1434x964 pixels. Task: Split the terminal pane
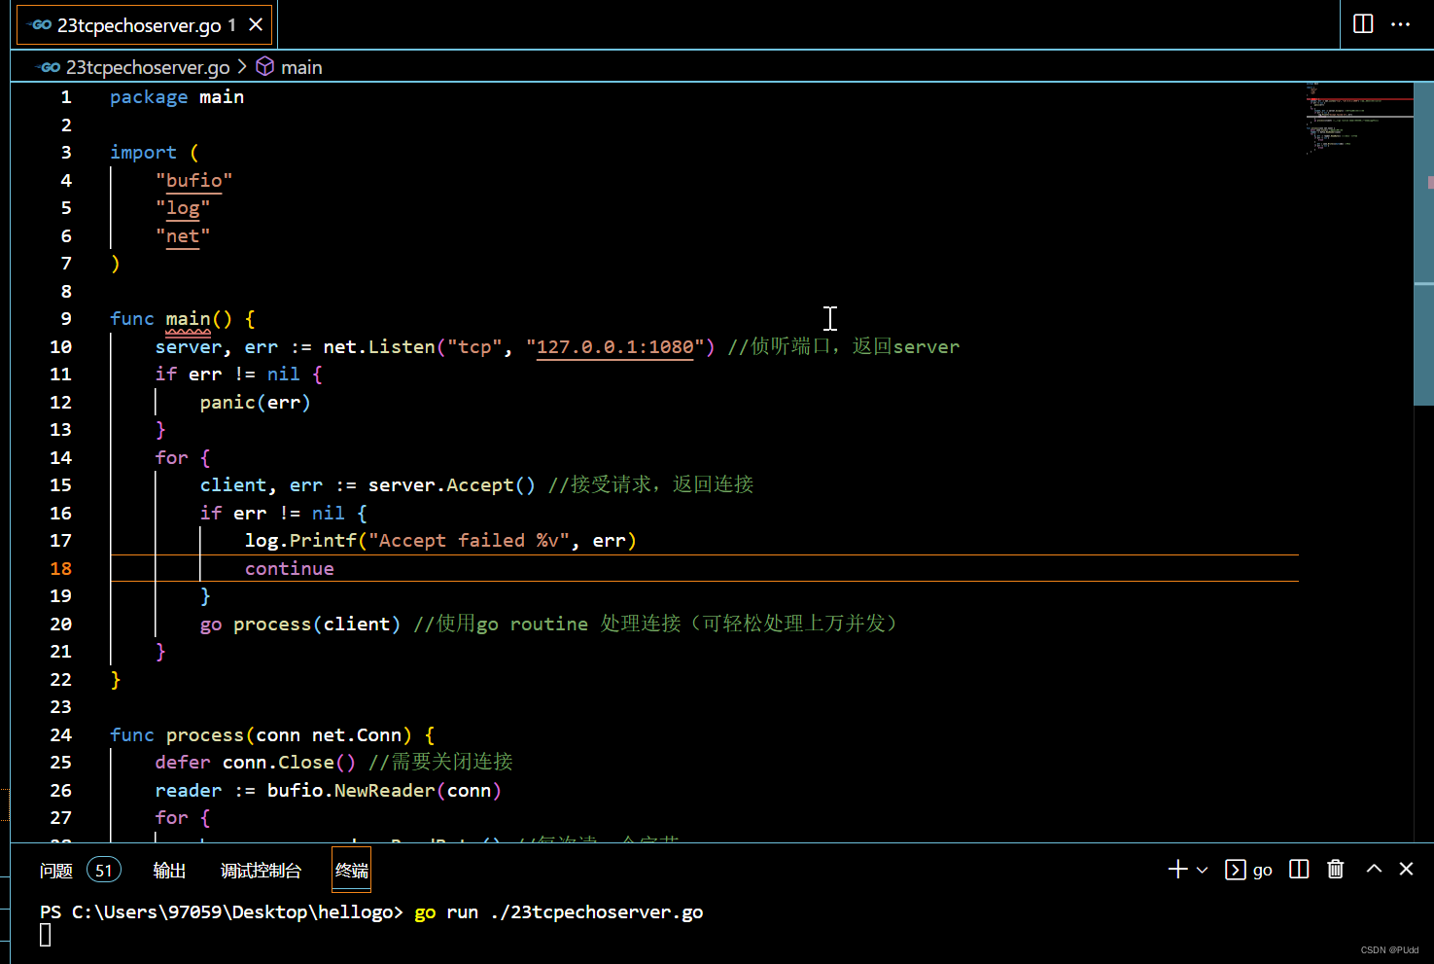click(1299, 870)
